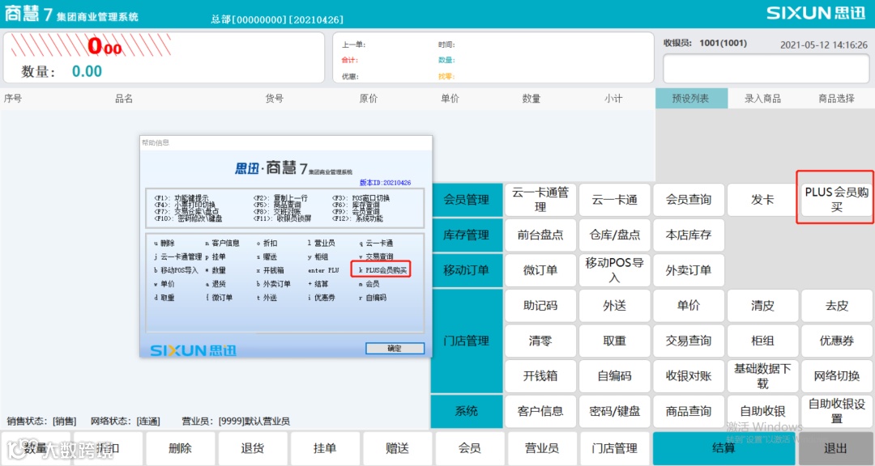Check 本店库存 via its grid button
The height and width of the screenshot is (466, 875).
pos(689,235)
